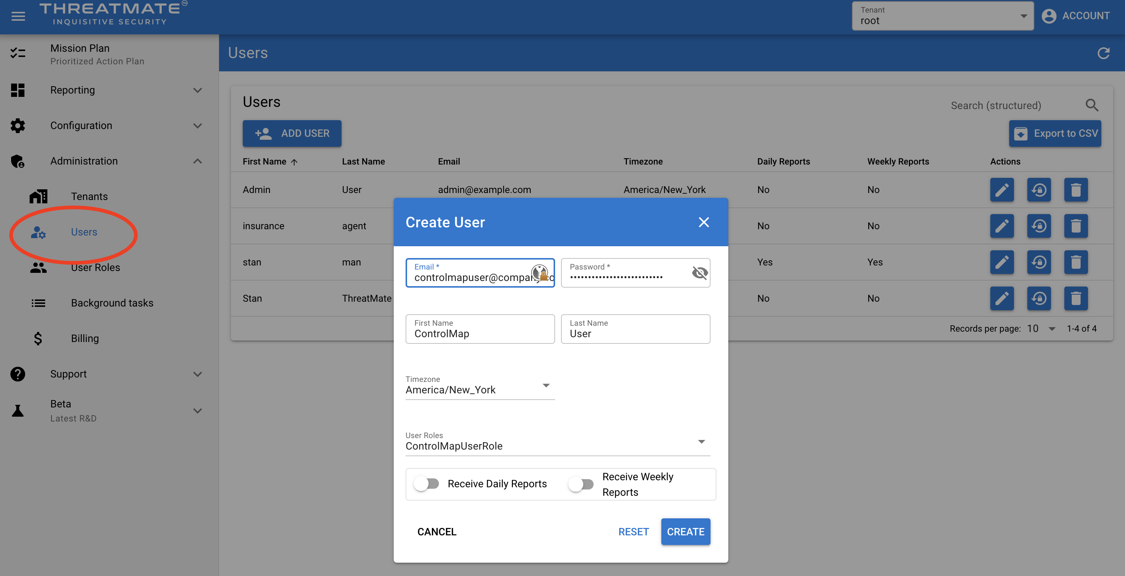Click the Timezone column header
Screen dimensions: 1125x576
click(x=643, y=162)
